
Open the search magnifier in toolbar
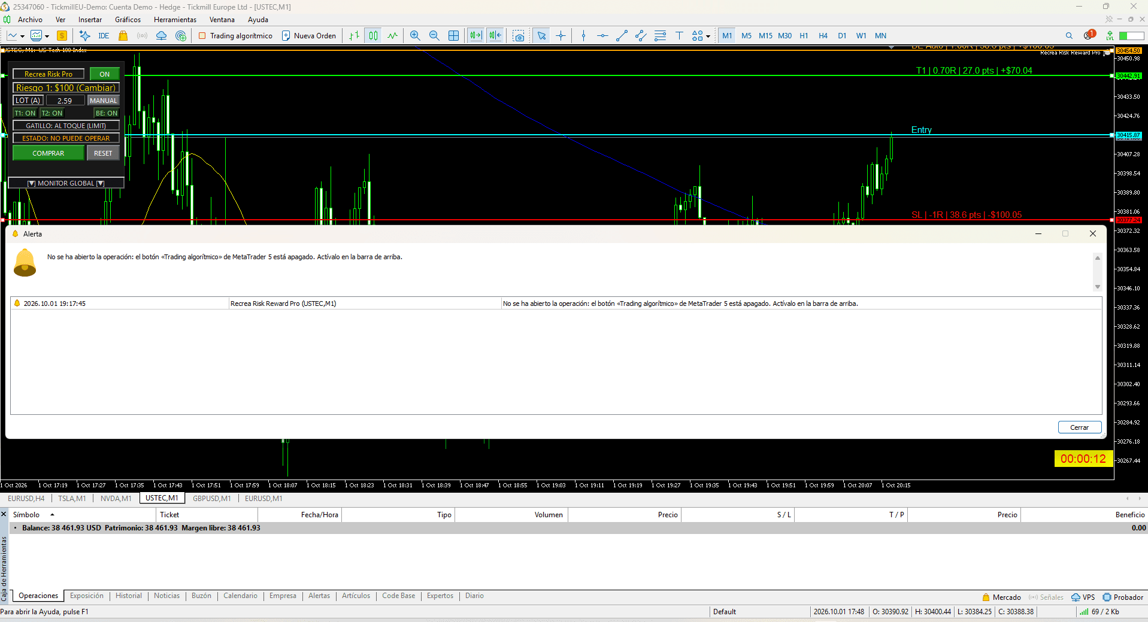pyautogui.click(x=1069, y=36)
